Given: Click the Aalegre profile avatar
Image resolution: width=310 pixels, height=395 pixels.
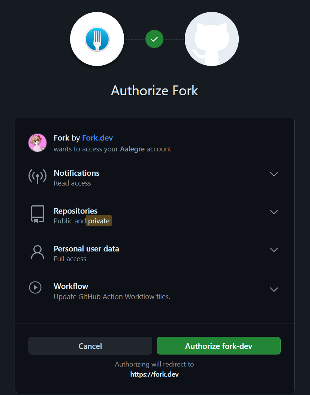Looking at the screenshot, I should pos(37,143).
